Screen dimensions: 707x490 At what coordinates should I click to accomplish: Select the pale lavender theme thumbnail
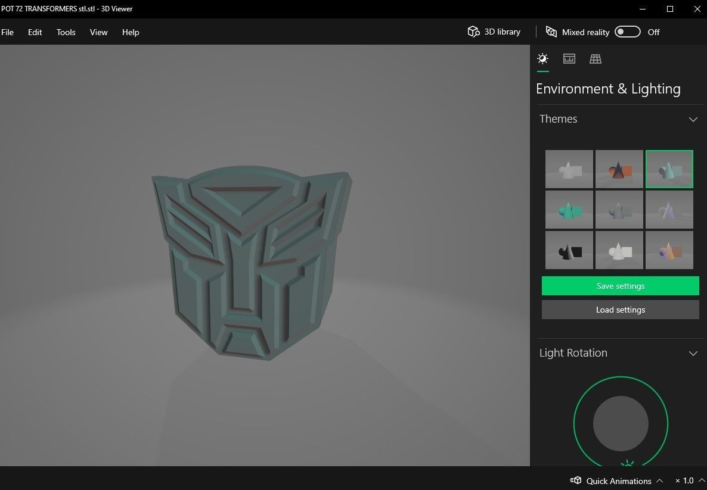[669, 210]
